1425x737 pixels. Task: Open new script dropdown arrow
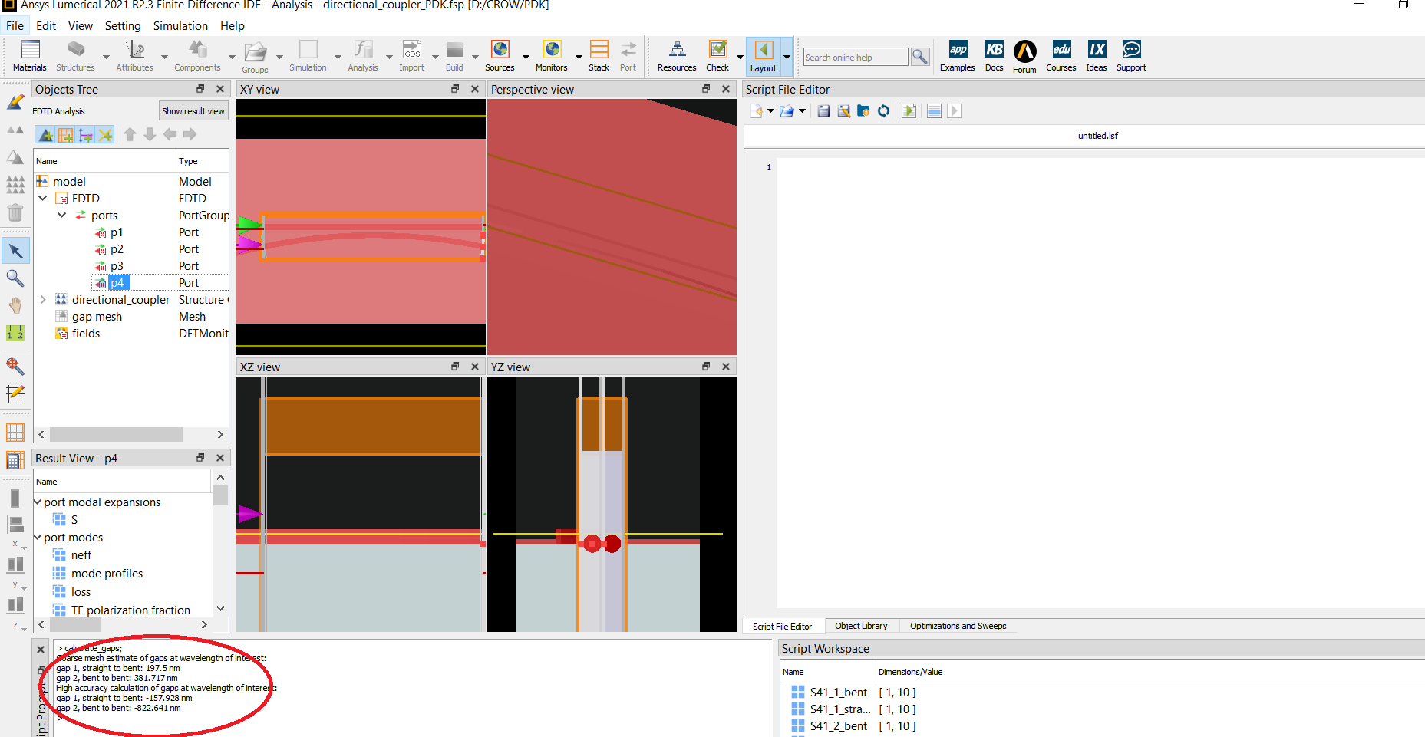coord(770,111)
